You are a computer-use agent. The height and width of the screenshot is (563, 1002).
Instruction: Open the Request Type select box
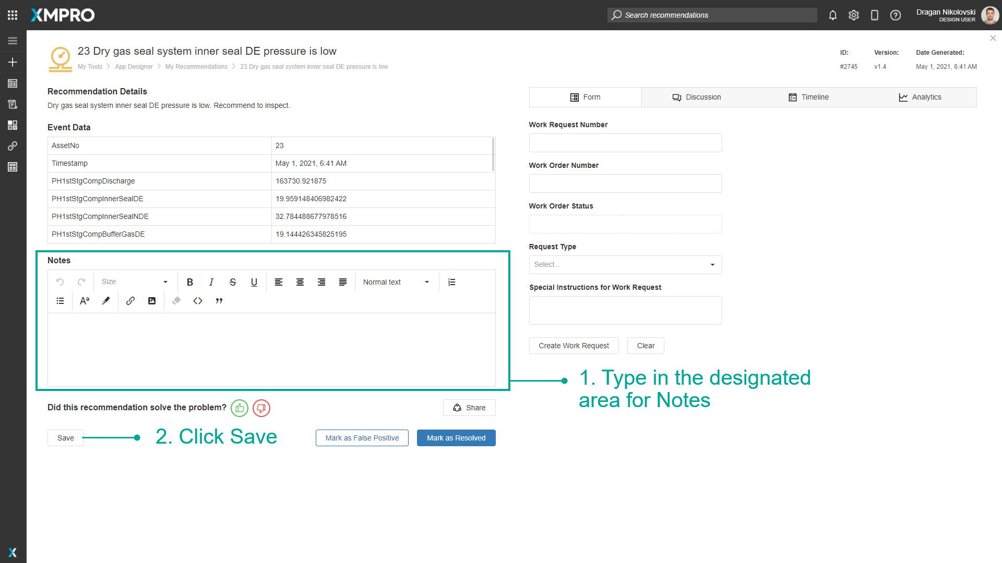625,265
